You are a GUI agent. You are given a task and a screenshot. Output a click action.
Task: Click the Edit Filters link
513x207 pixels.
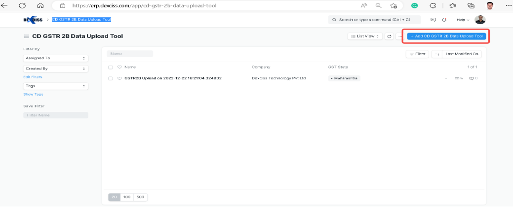33,77
